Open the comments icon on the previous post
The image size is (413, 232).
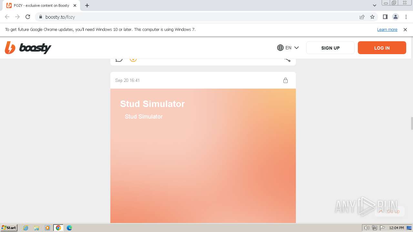[x=119, y=59]
